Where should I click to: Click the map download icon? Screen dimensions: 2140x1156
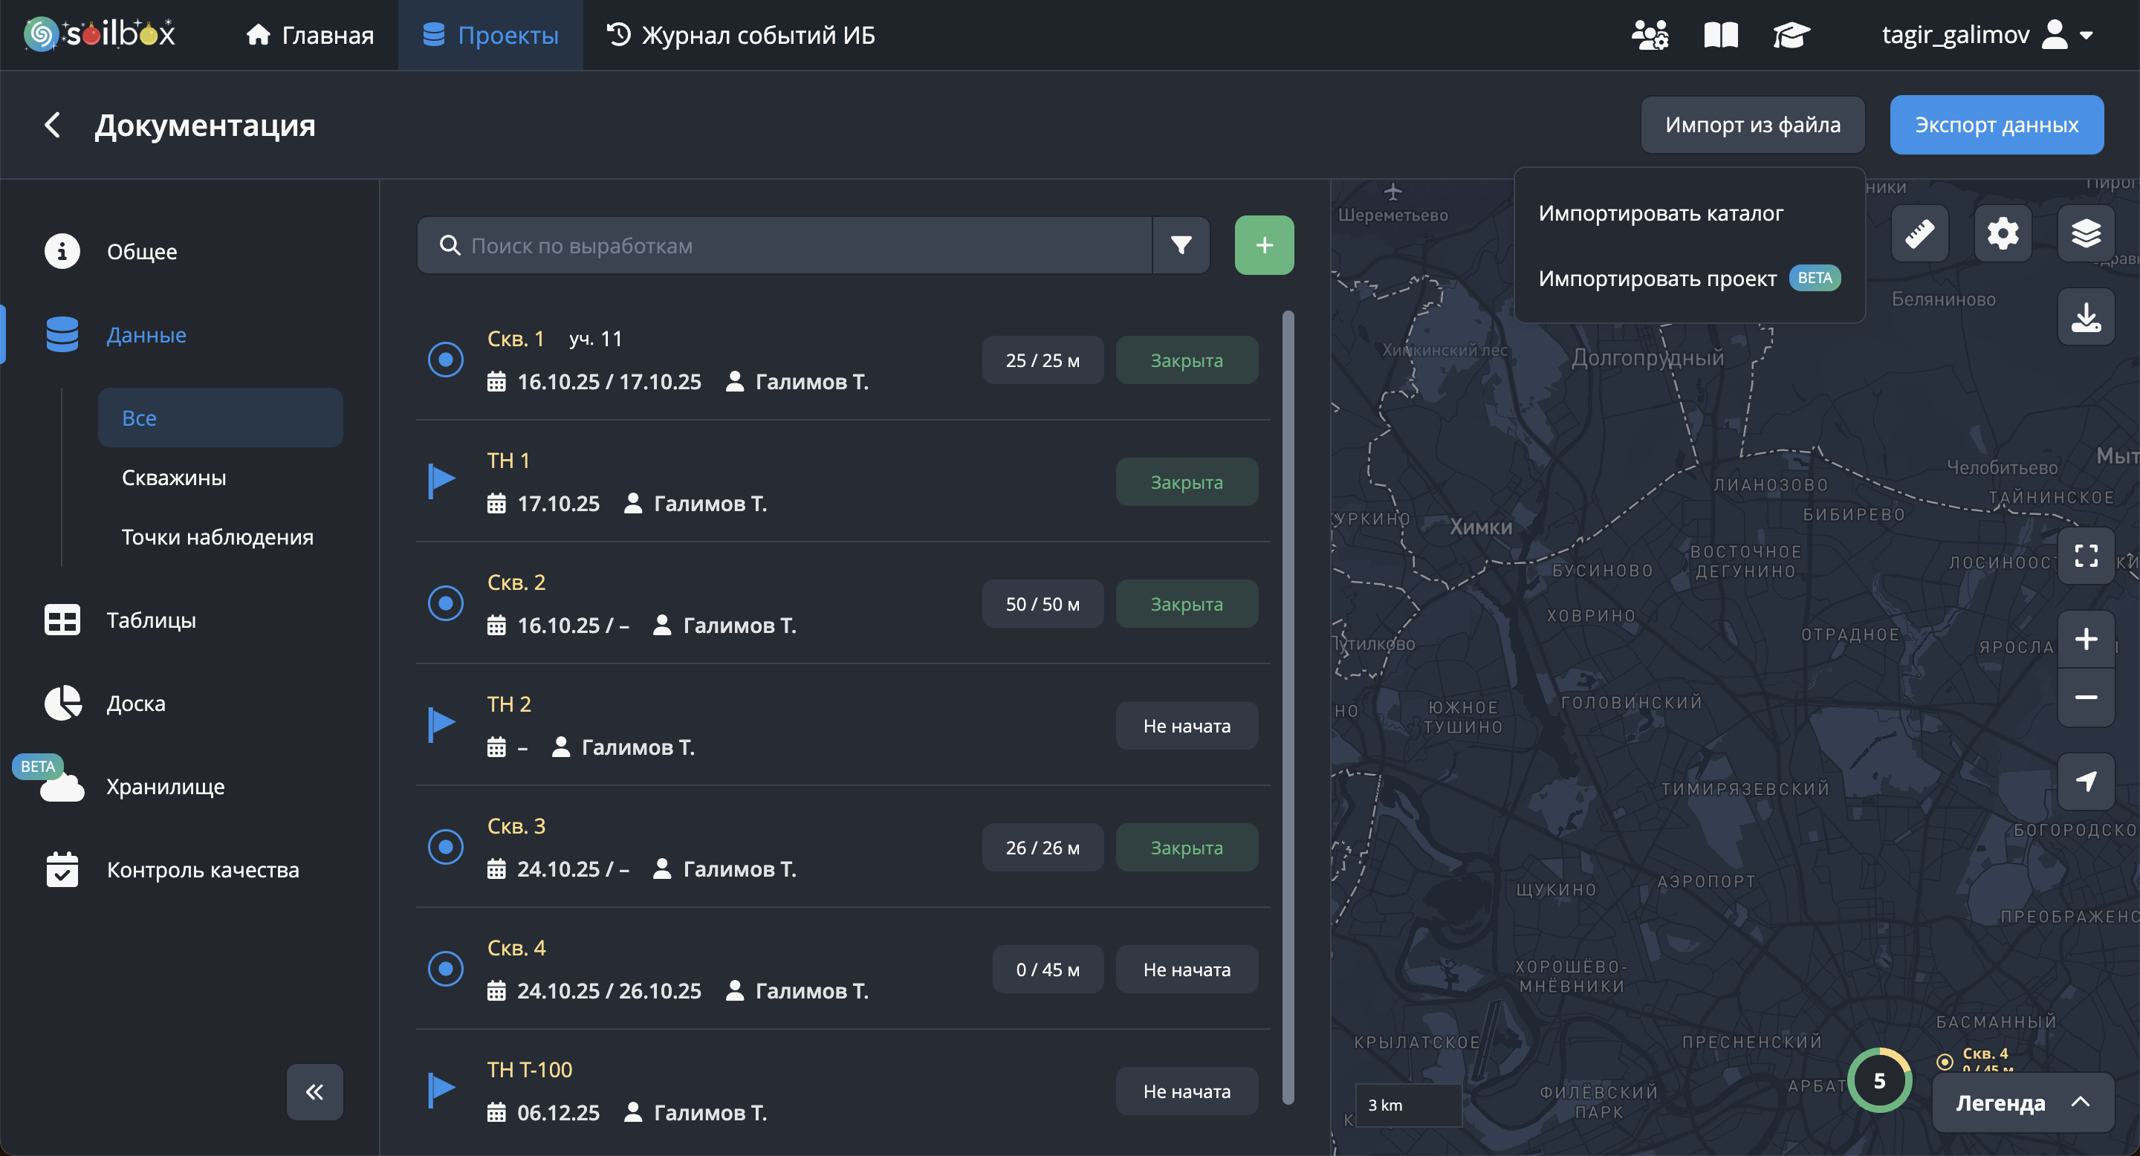2085,316
